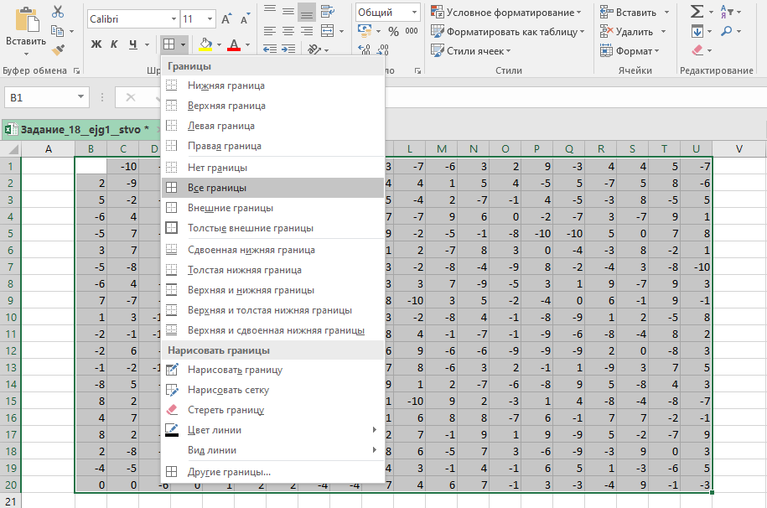Choose 'Толстые внешние границы' option
The width and height of the screenshot is (767, 508).
pyautogui.click(x=250, y=228)
